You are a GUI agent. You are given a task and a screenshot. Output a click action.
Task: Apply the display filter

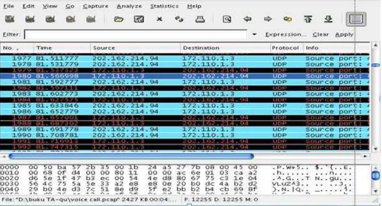[x=344, y=35]
